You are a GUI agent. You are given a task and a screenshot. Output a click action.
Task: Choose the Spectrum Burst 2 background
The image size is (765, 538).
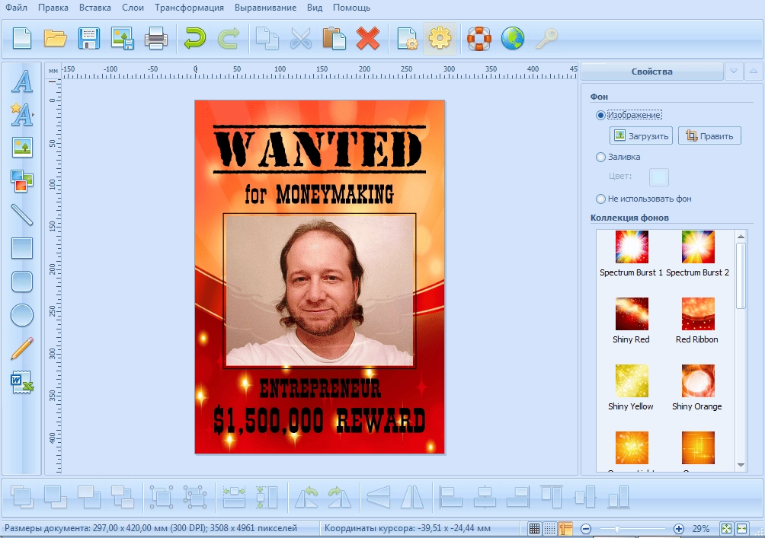(x=698, y=253)
